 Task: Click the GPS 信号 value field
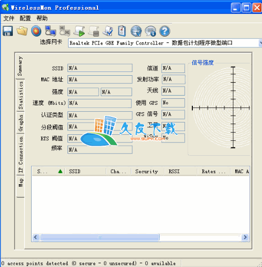point(173,114)
